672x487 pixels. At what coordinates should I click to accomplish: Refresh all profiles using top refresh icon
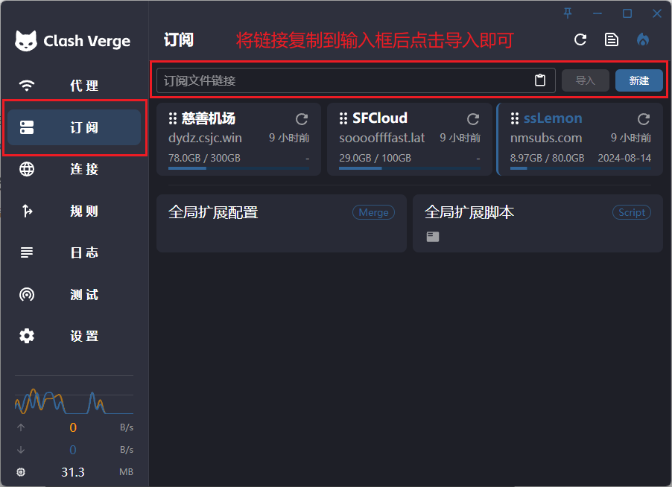[580, 39]
